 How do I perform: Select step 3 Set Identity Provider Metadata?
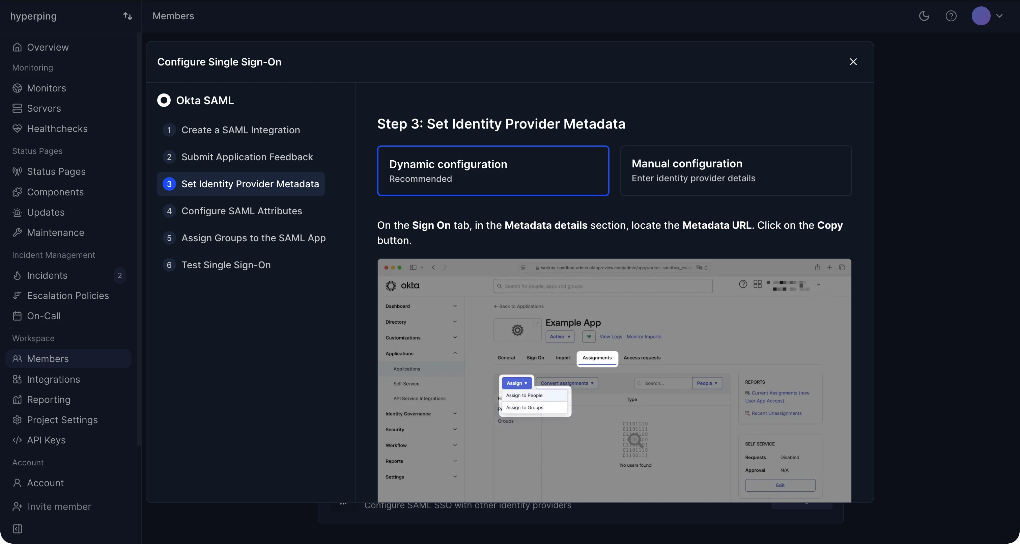tap(241, 184)
